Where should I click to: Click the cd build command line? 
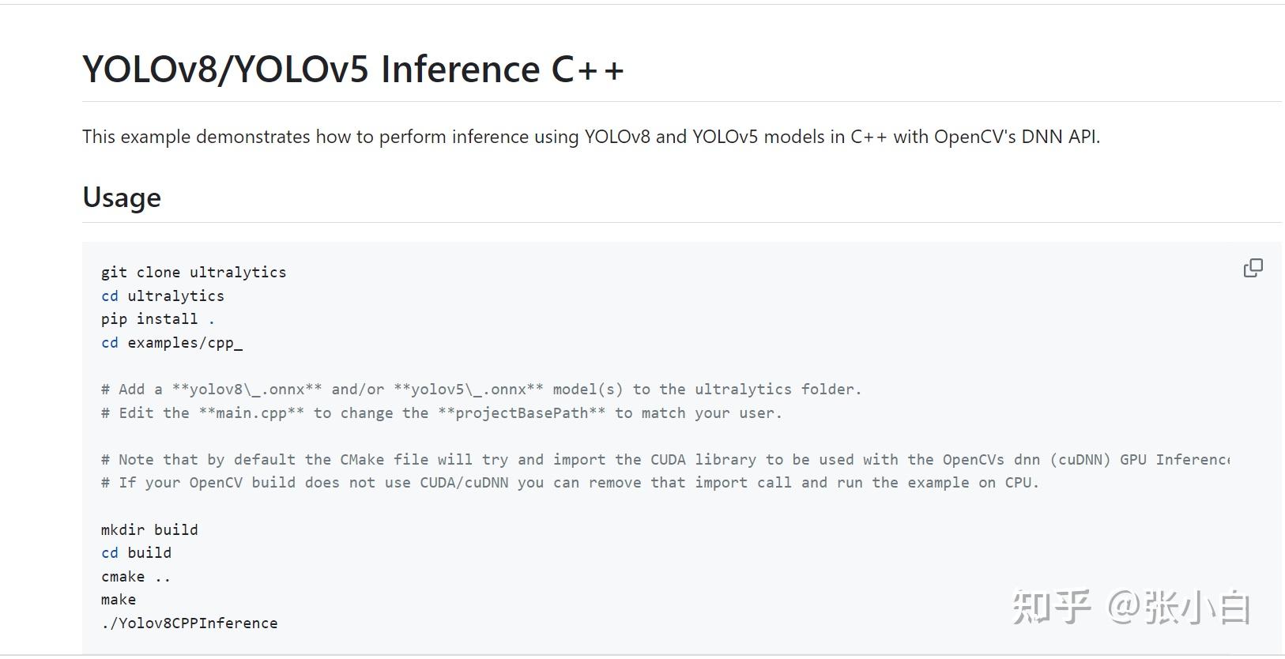pyautogui.click(x=136, y=552)
